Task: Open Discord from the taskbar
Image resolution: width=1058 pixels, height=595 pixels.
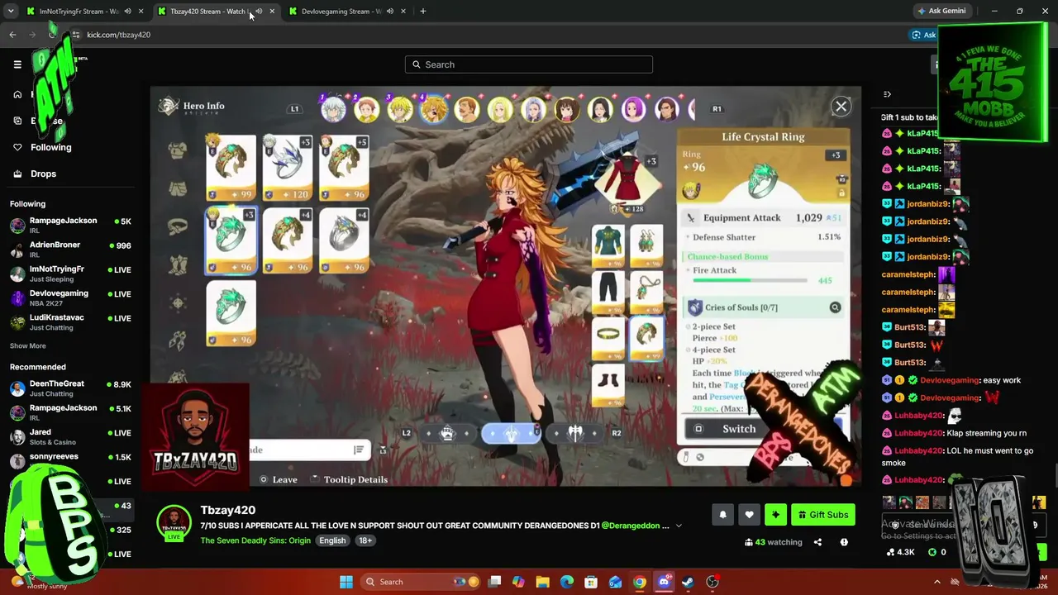Action: point(664,582)
